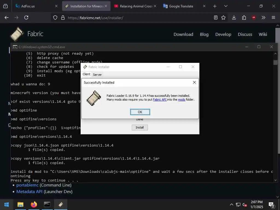
Task: Open the Firefox downloads panel
Action: [234, 17]
